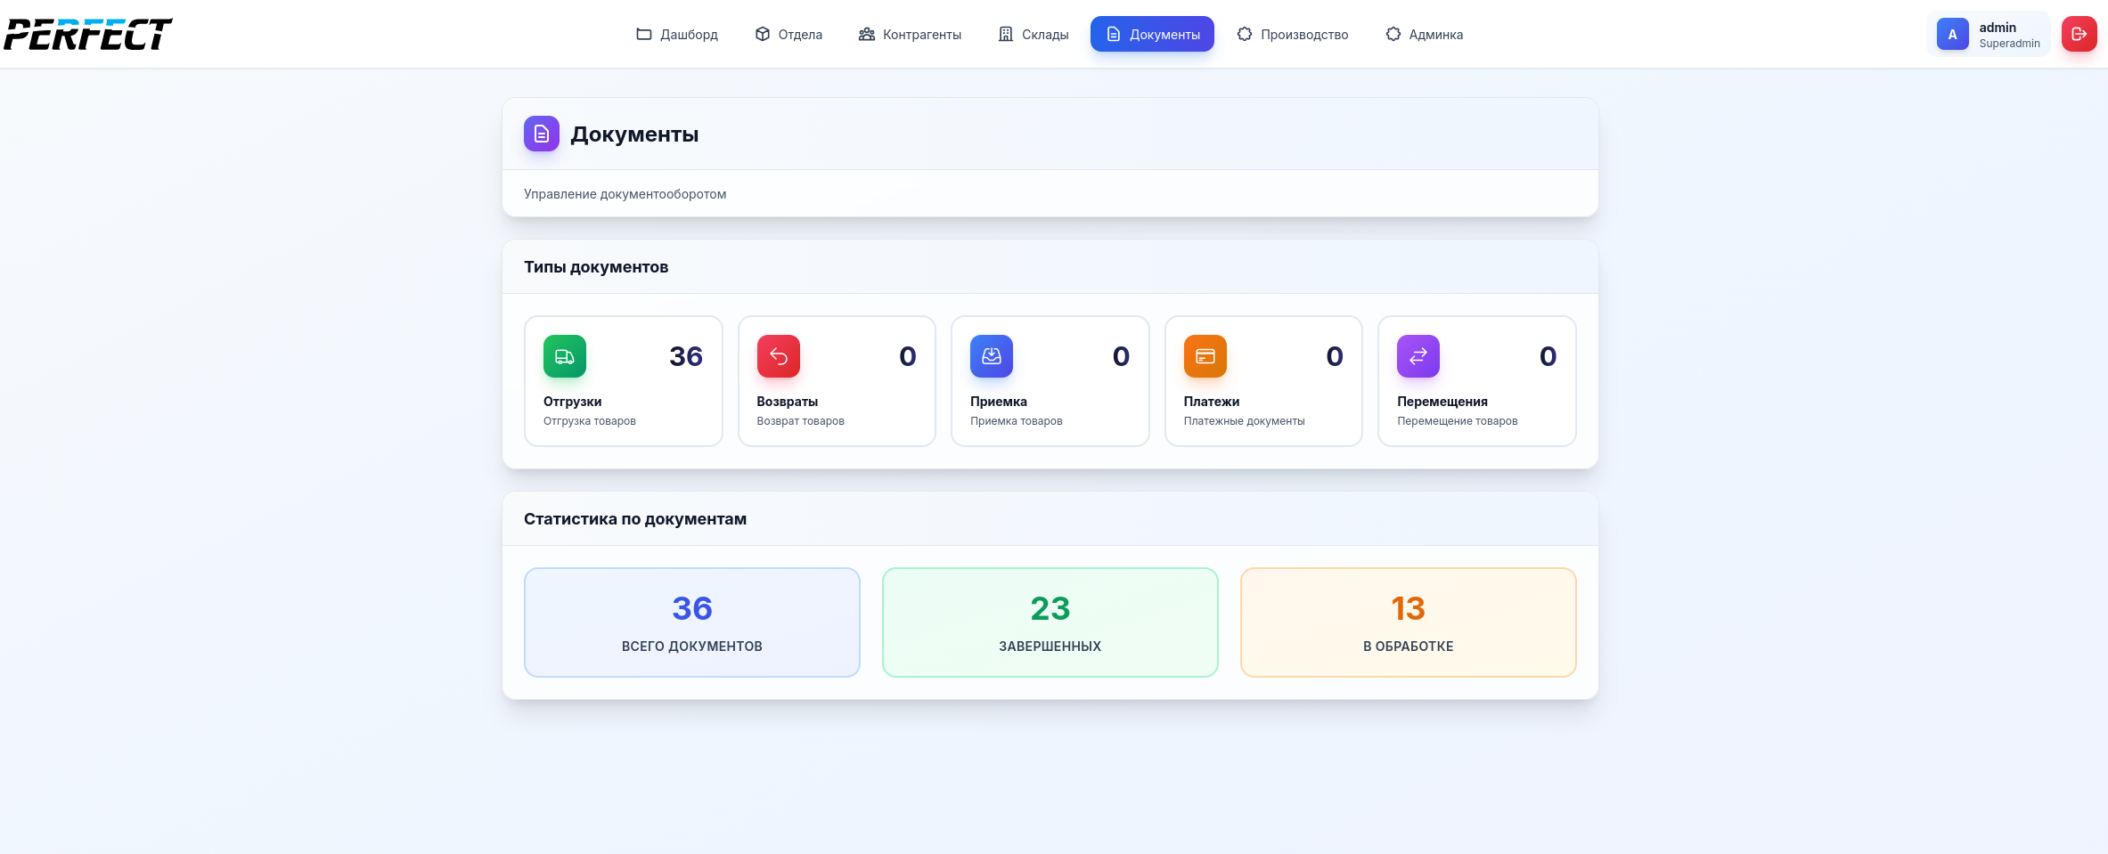Click the purple Перемещения swap arrows icon
Viewport: 2108px width, 854px height.
tap(1418, 356)
